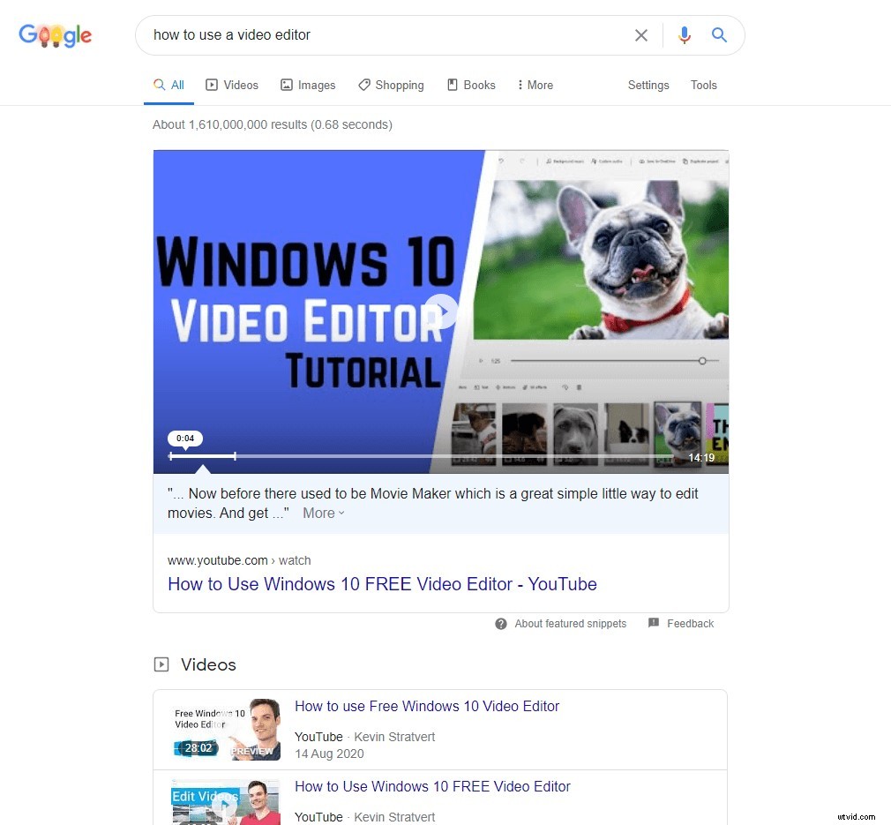Open Google search Settings
The height and width of the screenshot is (825, 891).
648,85
